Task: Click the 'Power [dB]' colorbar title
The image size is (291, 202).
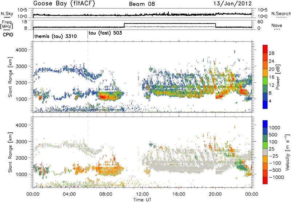Action: (278, 77)
